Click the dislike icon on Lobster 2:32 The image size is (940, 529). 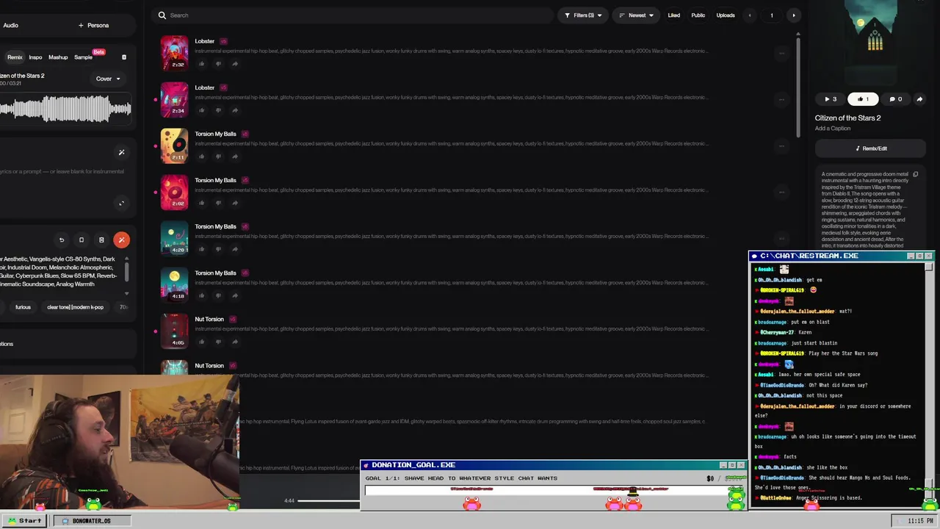(218, 64)
